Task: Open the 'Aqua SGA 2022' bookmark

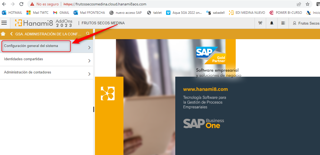Action: [x=184, y=13]
